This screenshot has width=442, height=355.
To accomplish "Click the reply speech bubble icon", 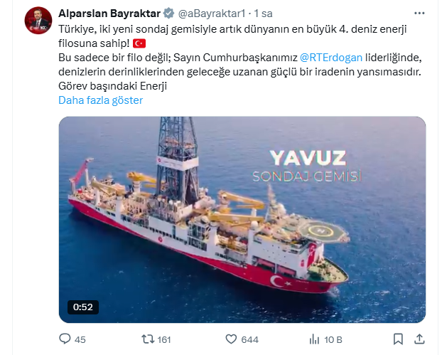I will 65,339.
